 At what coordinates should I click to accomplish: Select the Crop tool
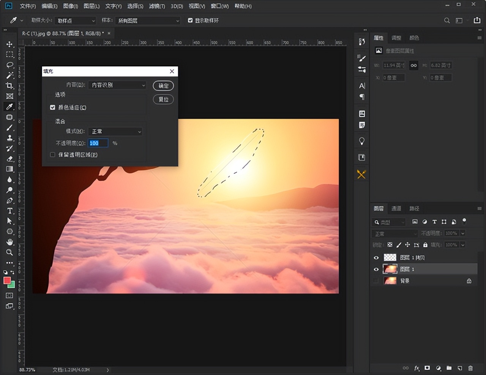coord(9,86)
